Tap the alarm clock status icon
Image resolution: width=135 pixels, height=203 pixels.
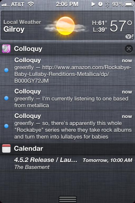coord(100,4)
